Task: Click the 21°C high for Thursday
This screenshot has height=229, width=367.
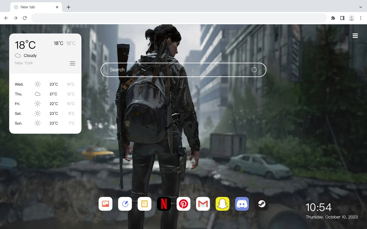Action: pos(53,94)
